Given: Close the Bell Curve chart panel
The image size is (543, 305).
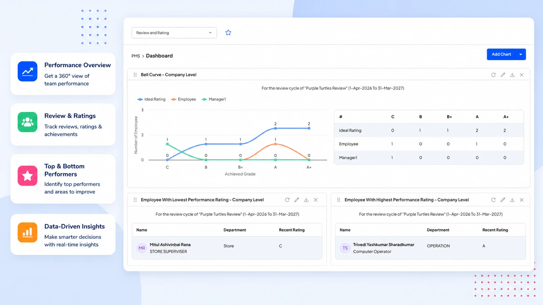Looking at the screenshot, I should (522, 75).
